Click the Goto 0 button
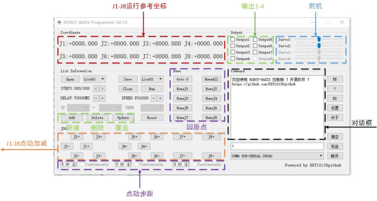This screenshot has height=201, width=377. click(182, 79)
